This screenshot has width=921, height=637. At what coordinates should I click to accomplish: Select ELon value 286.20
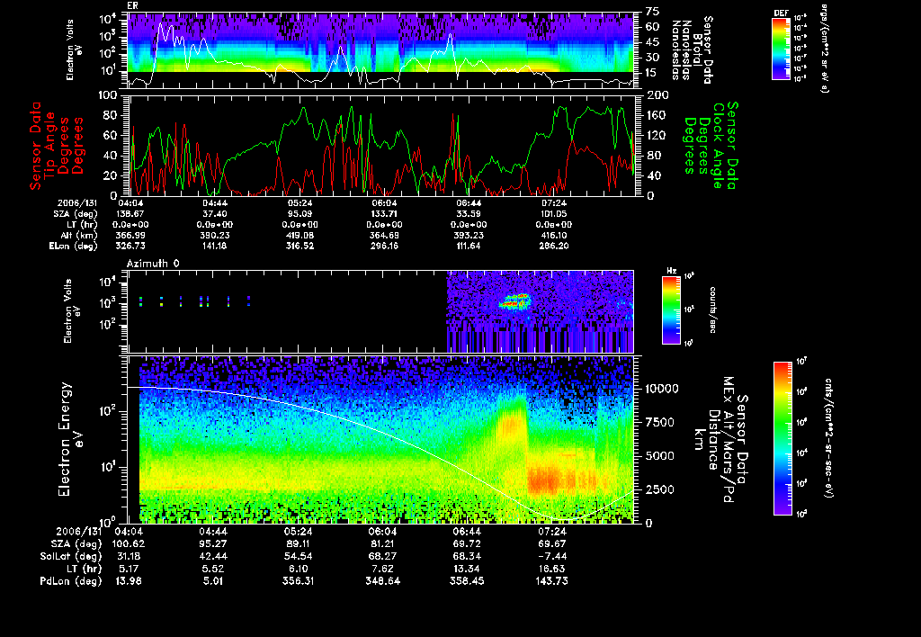[553, 247]
